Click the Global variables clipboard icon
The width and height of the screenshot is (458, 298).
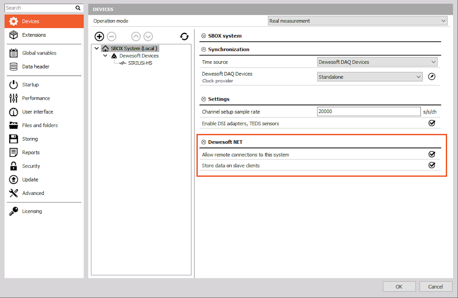(13, 53)
